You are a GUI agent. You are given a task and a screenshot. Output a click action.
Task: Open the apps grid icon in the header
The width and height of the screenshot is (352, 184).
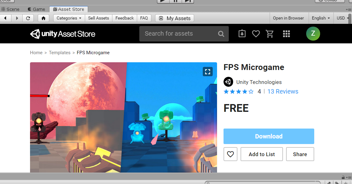tap(286, 34)
